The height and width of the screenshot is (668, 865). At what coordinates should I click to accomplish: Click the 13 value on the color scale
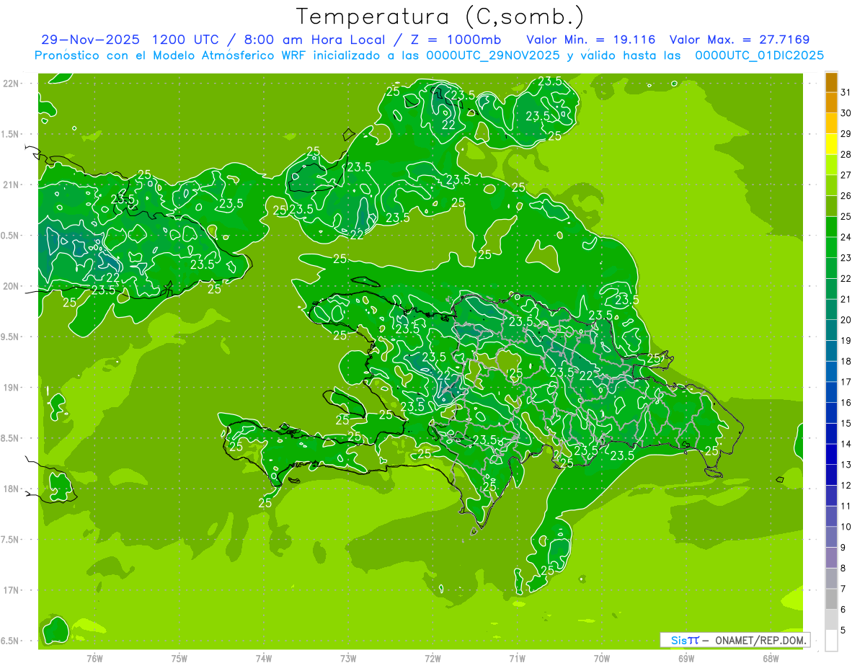[x=846, y=465]
